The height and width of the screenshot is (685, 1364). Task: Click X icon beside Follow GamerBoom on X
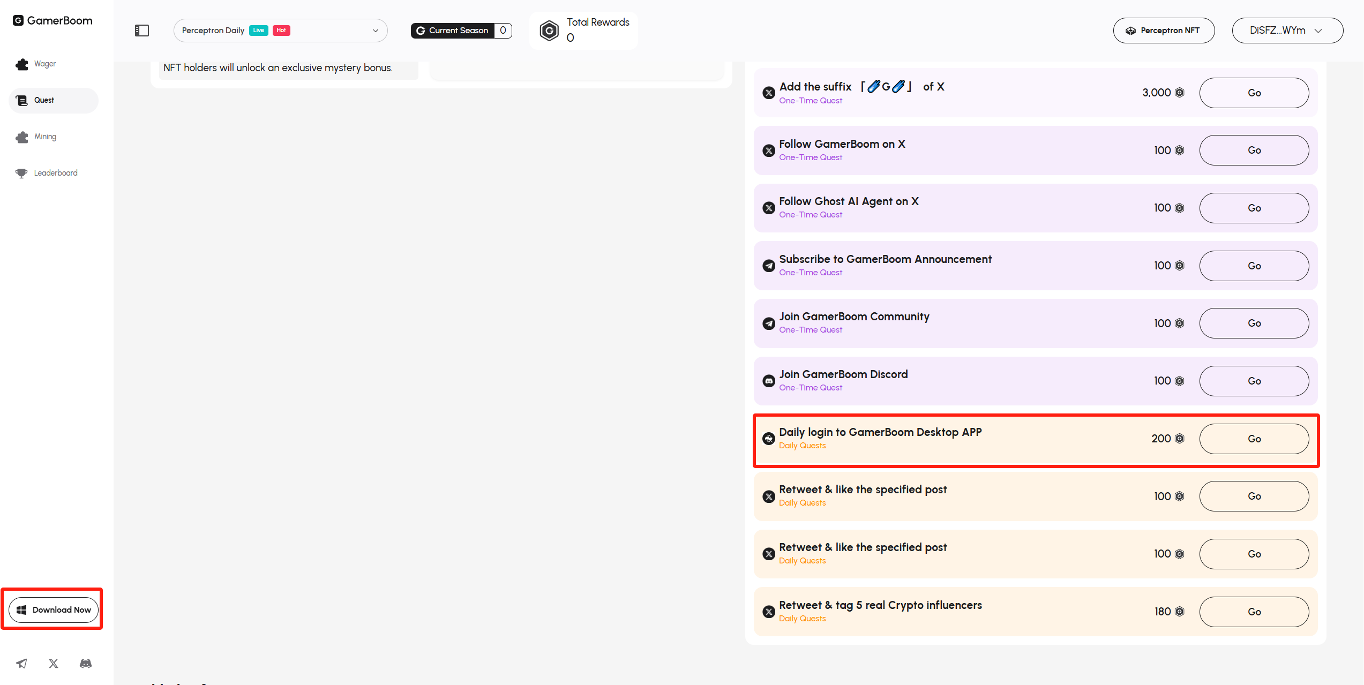pyautogui.click(x=769, y=150)
